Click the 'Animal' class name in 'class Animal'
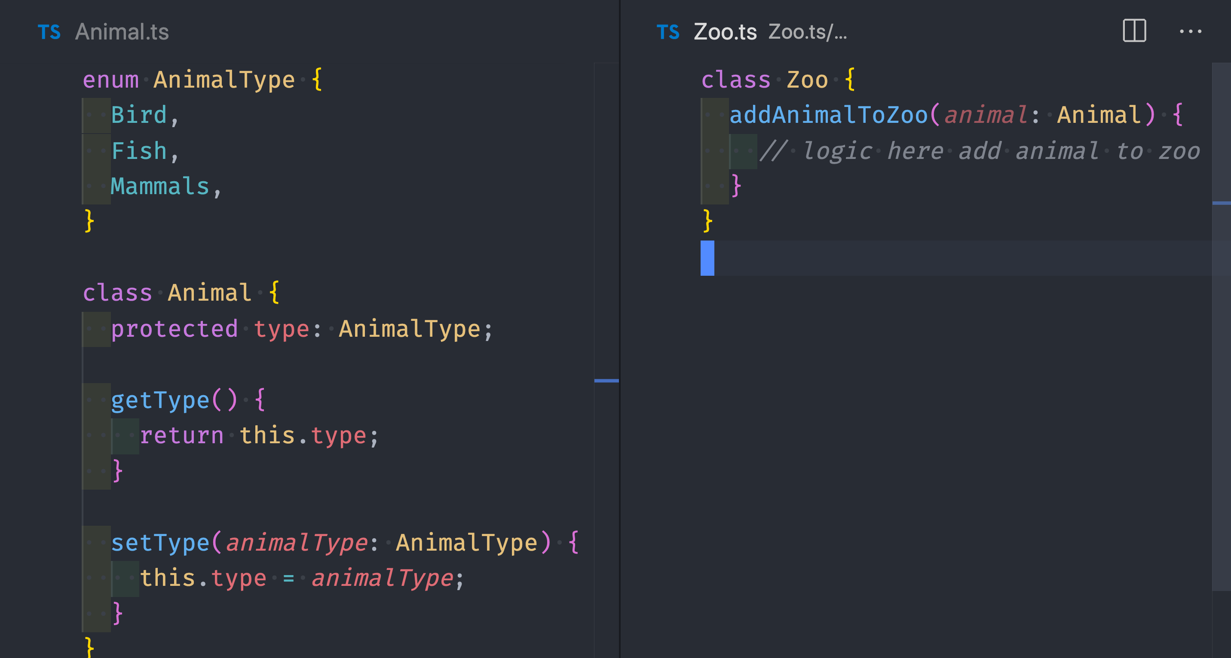Viewport: 1231px width, 658px height. [x=210, y=293]
